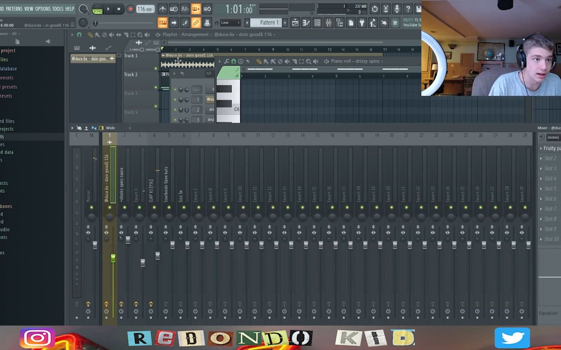Select channel rack channel number 2 button
Screen dimensions: 561x350
(x=197, y=110)
